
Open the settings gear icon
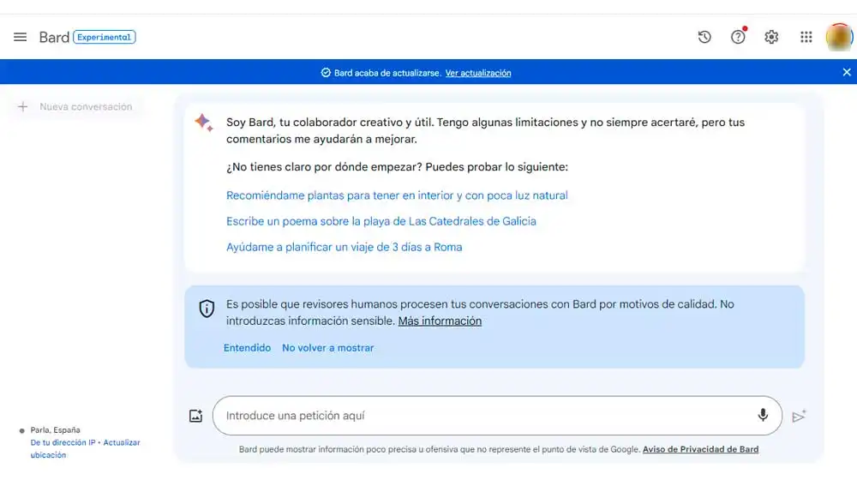coord(771,37)
